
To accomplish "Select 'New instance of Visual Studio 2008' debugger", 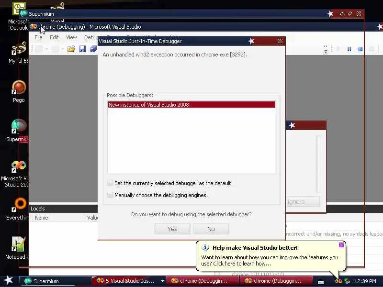I will [191, 105].
